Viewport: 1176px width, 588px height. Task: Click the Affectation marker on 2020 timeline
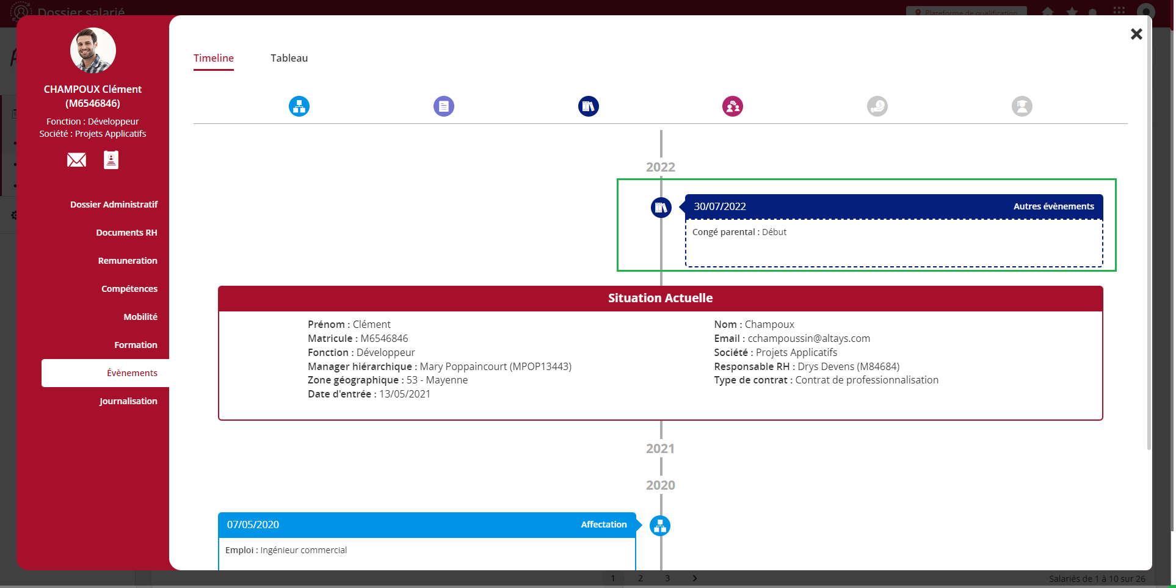660,526
